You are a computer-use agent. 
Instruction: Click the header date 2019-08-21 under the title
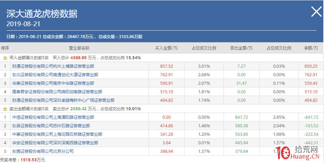point(23,24)
